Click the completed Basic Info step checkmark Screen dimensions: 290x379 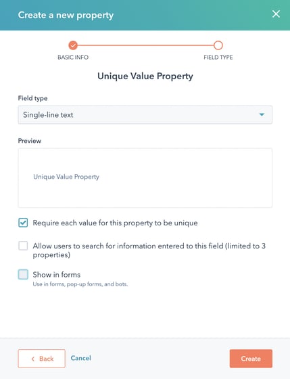(x=73, y=45)
